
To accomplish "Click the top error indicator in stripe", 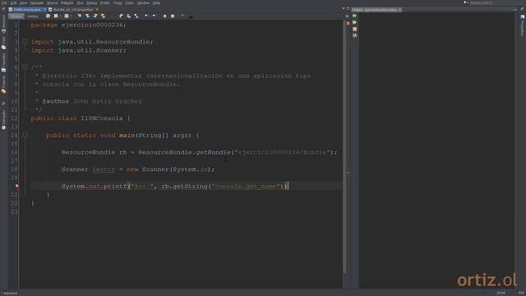I will (x=348, y=23).
